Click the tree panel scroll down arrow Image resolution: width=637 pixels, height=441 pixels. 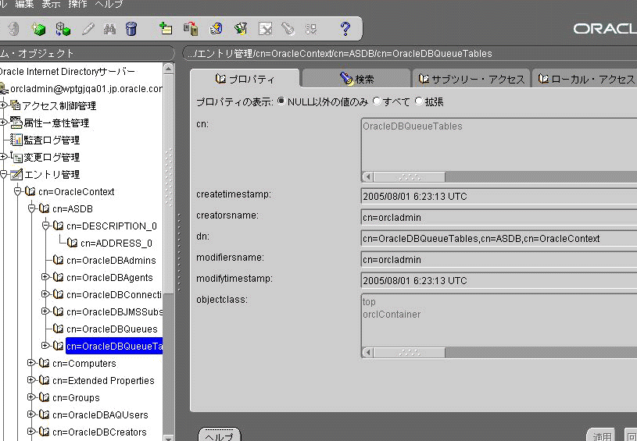[169, 437]
